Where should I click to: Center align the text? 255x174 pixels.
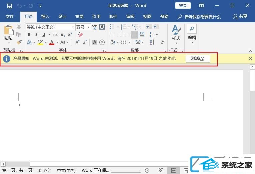(120, 35)
